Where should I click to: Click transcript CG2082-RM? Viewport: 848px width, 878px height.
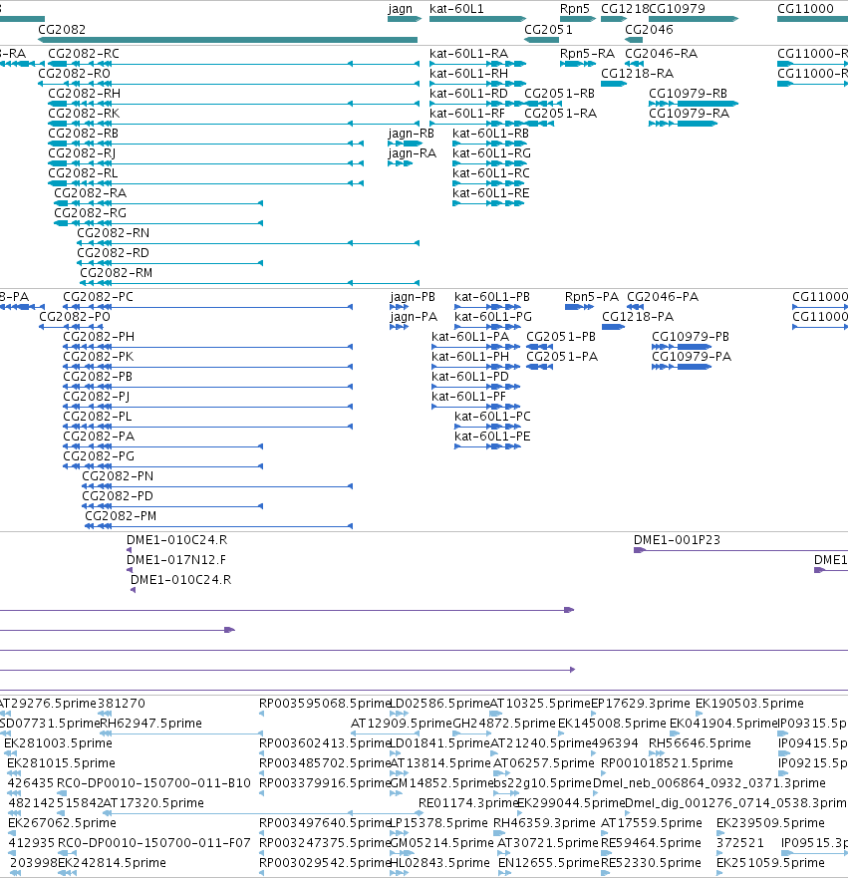click(x=116, y=273)
